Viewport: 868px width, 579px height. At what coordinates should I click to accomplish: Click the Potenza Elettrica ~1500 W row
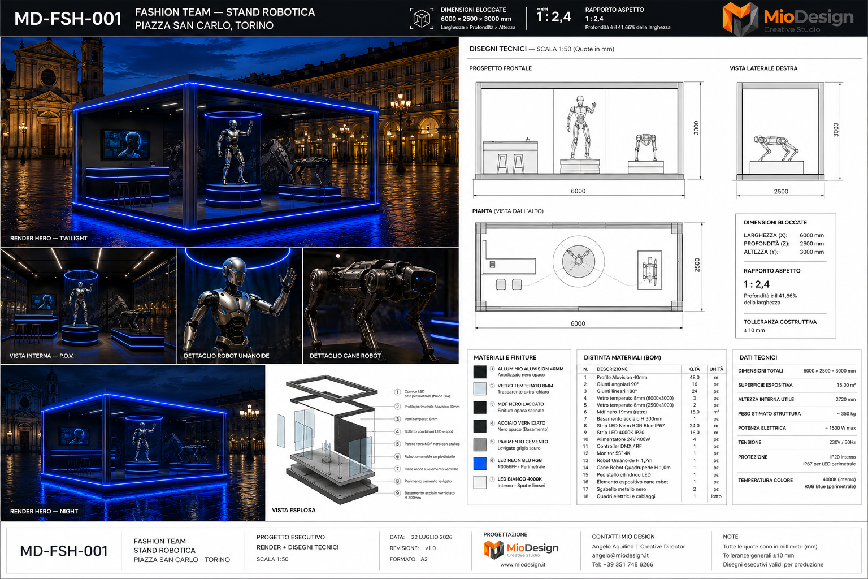[x=797, y=428]
